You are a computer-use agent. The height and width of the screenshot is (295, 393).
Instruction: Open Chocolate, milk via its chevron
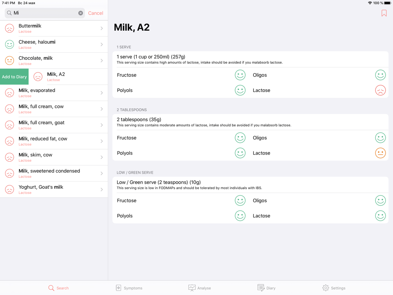(102, 61)
